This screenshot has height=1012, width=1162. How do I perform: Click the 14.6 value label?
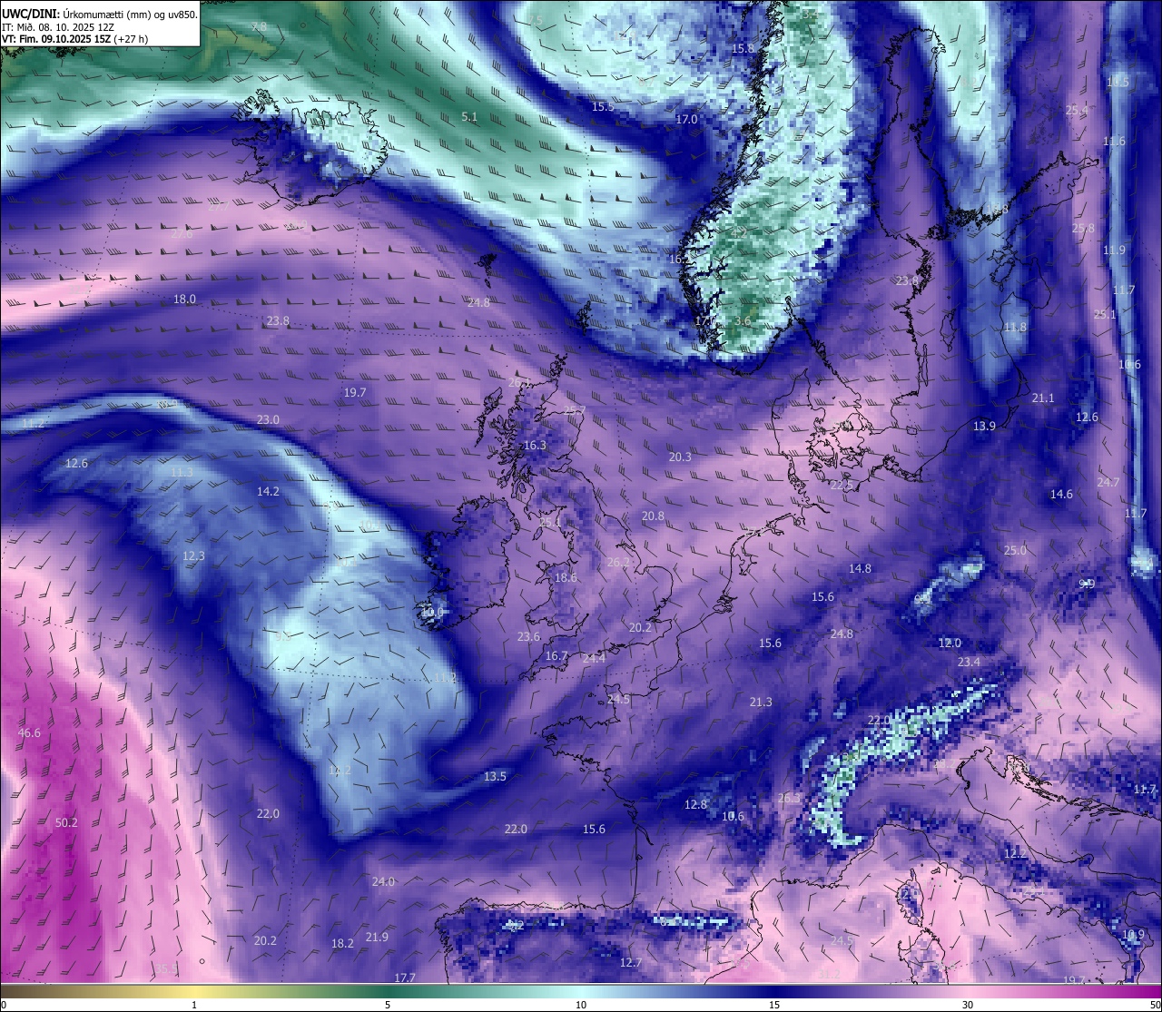[1061, 494]
